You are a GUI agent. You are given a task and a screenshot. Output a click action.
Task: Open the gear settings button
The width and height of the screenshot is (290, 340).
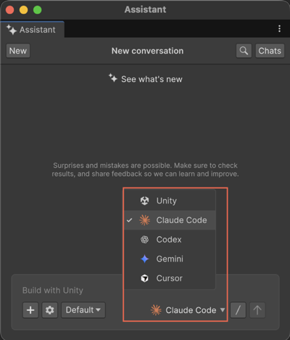(x=50, y=310)
